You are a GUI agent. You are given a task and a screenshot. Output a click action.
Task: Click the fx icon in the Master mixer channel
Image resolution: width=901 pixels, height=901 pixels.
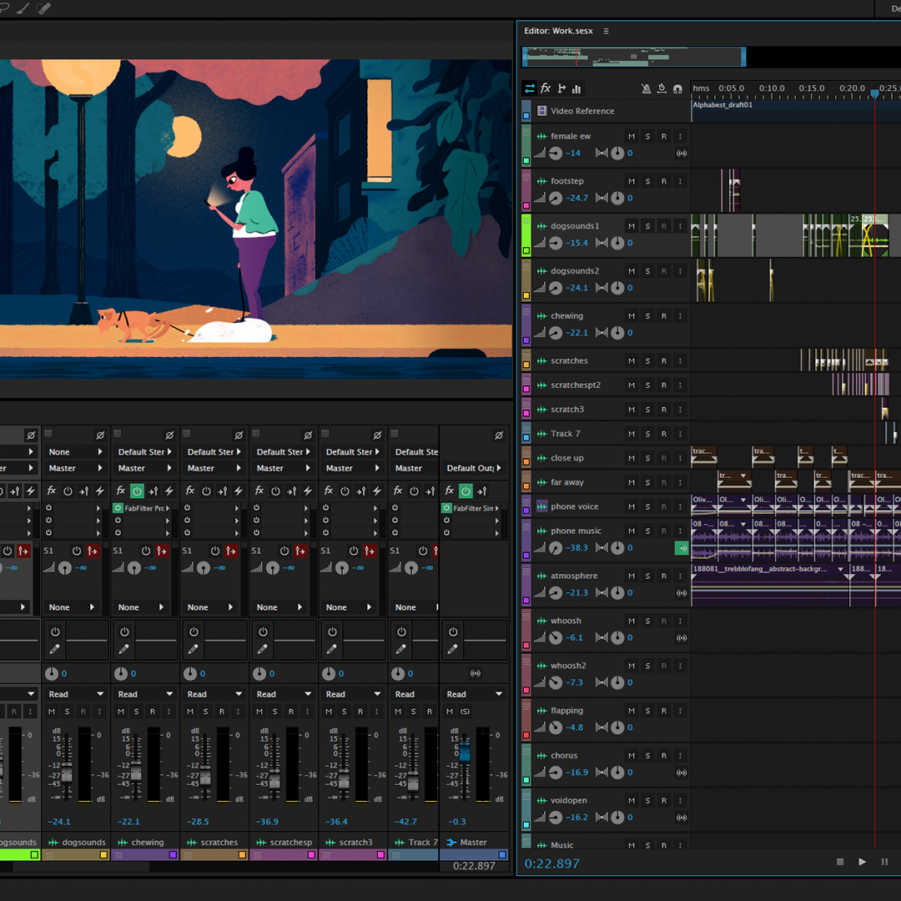(x=450, y=491)
